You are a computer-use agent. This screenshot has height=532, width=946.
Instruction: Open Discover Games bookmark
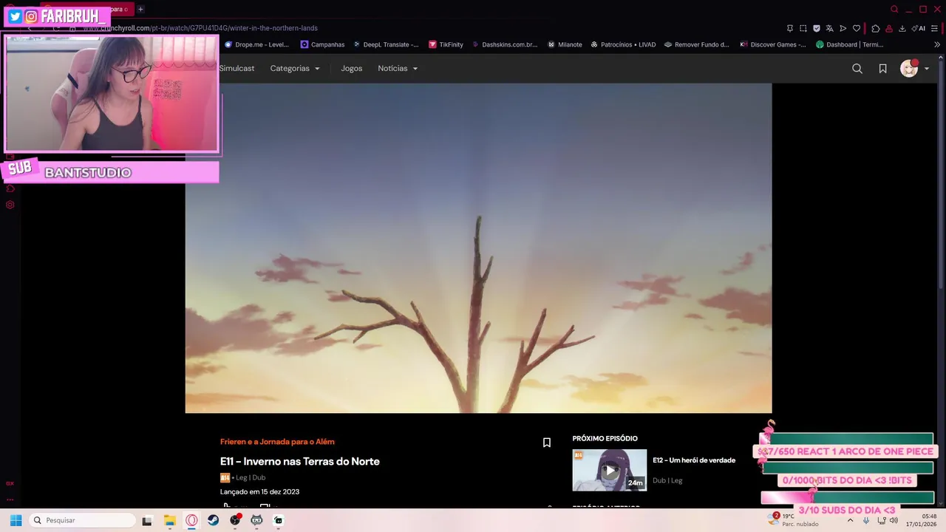click(x=772, y=44)
